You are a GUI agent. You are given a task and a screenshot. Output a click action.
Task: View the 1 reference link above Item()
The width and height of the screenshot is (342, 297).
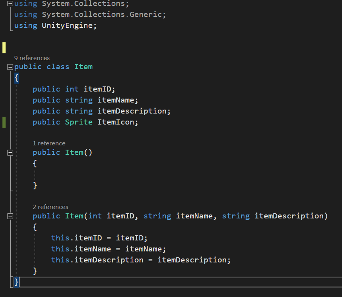[49, 143]
